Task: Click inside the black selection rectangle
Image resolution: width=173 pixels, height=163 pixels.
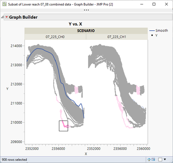Action: pyautogui.click(x=64, y=126)
